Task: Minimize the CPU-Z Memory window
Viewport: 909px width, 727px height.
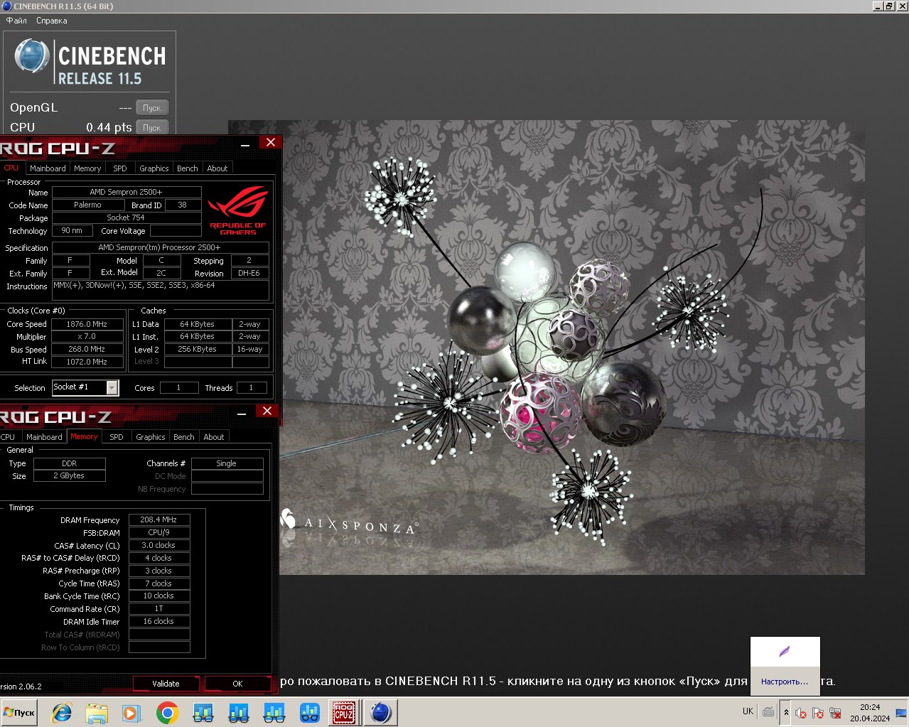Action: click(x=242, y=413)
